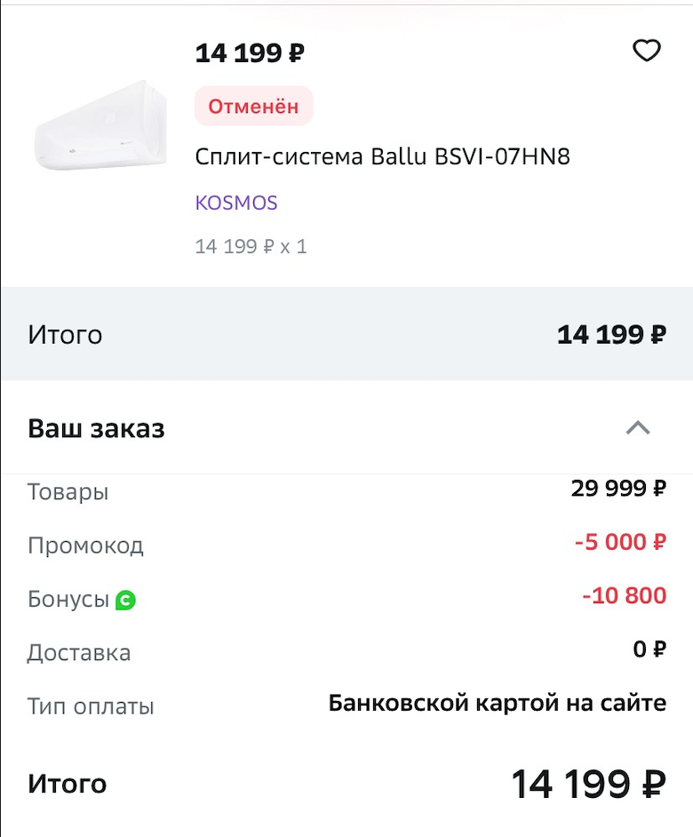Add the Ballu split system to favorites with the heart icon

coord(646,52)
